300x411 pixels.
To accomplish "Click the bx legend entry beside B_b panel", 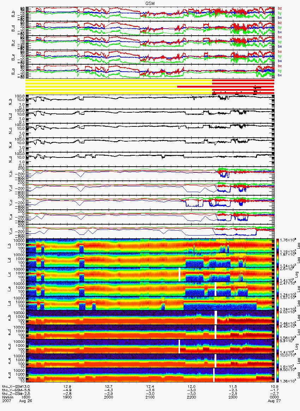I will (x=280, y=18).
